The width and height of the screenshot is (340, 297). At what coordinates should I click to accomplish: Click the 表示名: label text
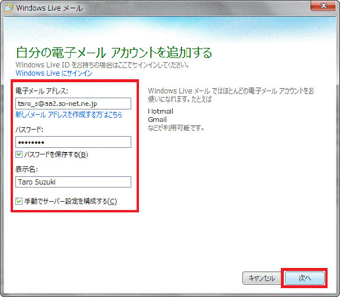(x=27, y=169)
